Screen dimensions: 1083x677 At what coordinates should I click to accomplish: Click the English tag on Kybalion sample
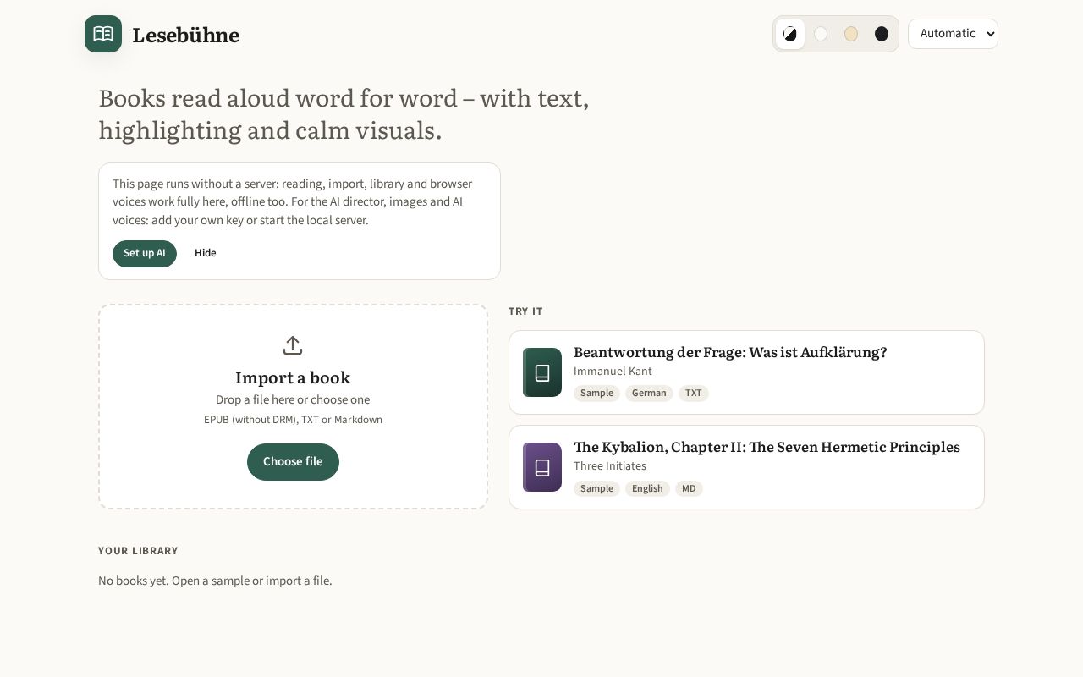coord(647,489)
